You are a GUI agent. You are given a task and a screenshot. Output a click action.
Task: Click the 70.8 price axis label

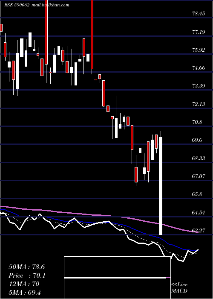pyautogui.click(x=197, y=122)
